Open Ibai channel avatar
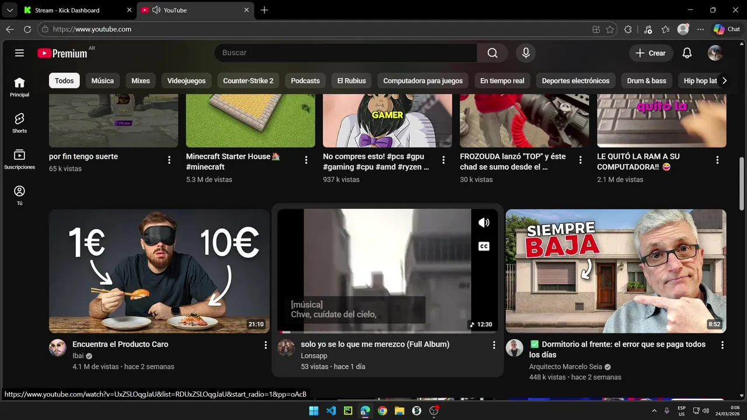The image size is (747, 420). 58,348
